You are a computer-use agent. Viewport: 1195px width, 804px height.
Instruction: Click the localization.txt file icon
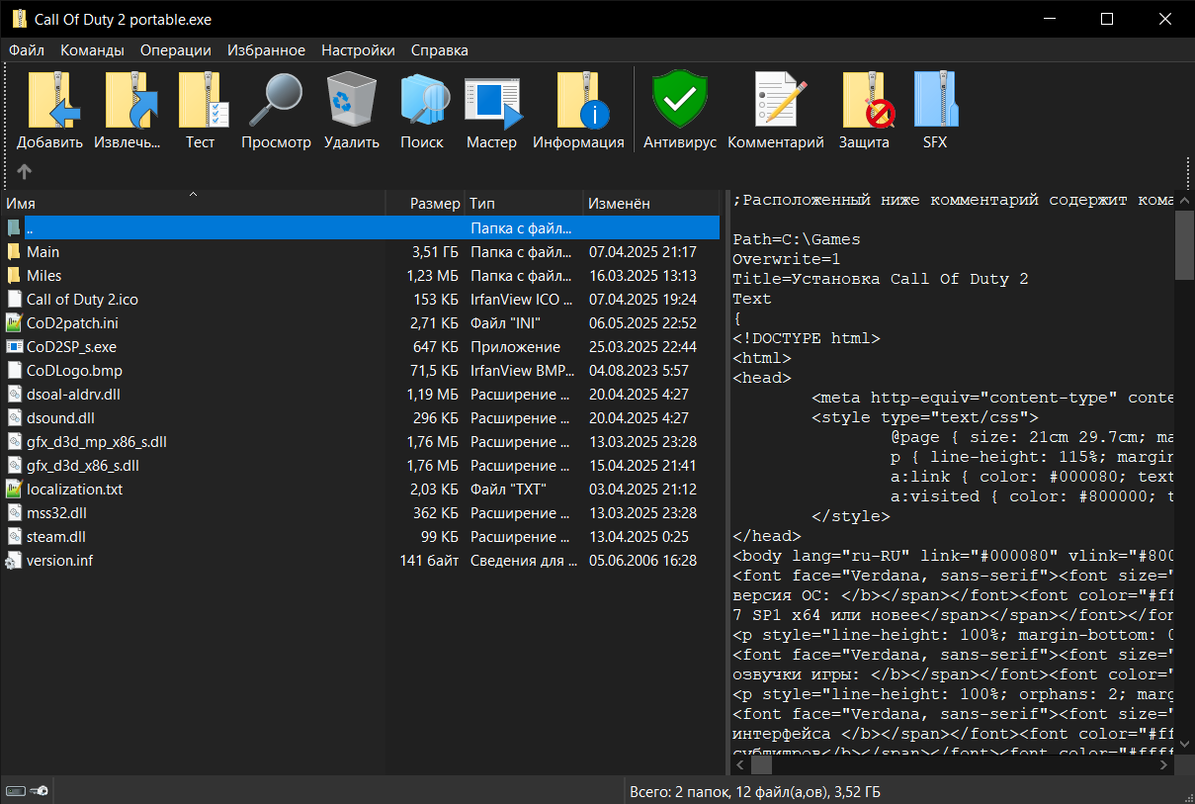14,490
